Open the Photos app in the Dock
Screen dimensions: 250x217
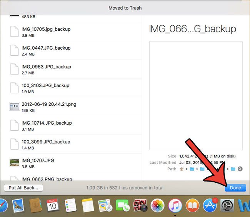tap(158, 205)
